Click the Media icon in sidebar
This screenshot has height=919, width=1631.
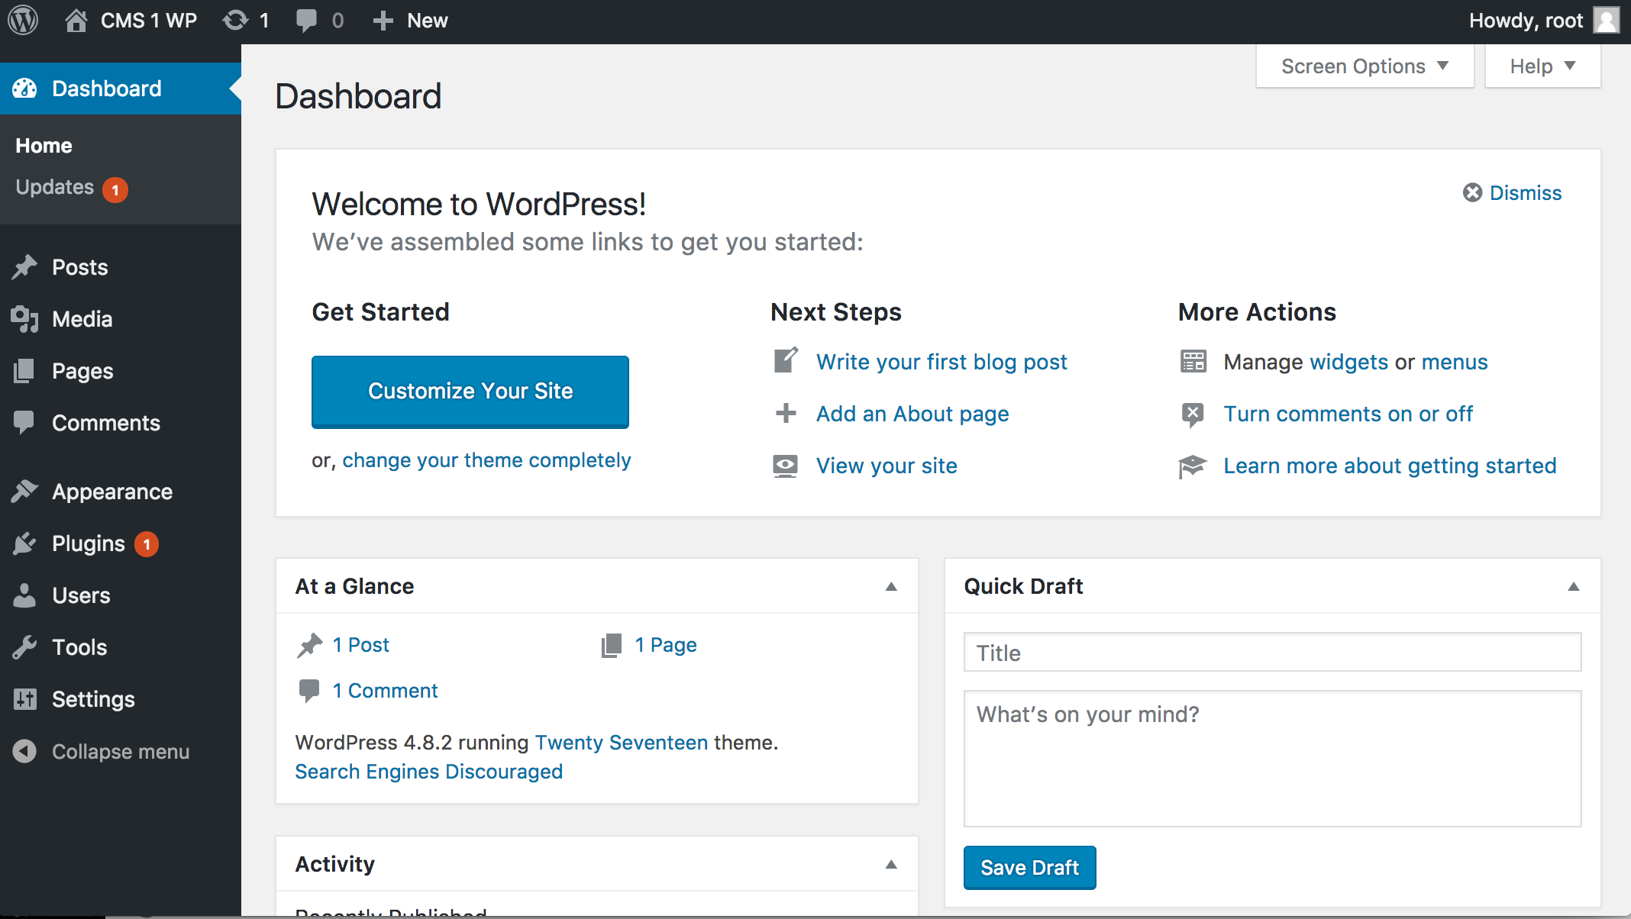coord(24,319)
